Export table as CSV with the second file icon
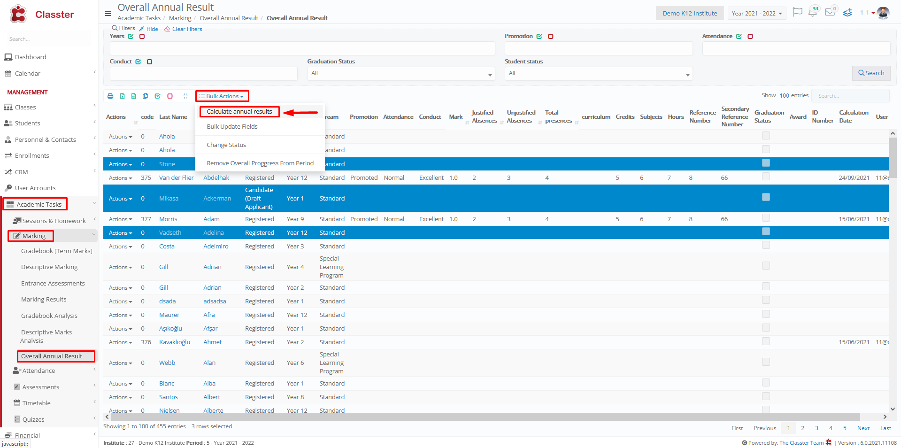Screen dimensions: 901x448 pyautogui.click(x=133, y=96)
